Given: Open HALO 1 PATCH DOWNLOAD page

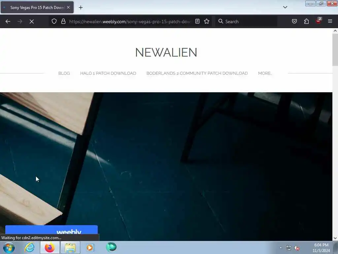Looking at the screenshot, I should (x=108, y=73).
